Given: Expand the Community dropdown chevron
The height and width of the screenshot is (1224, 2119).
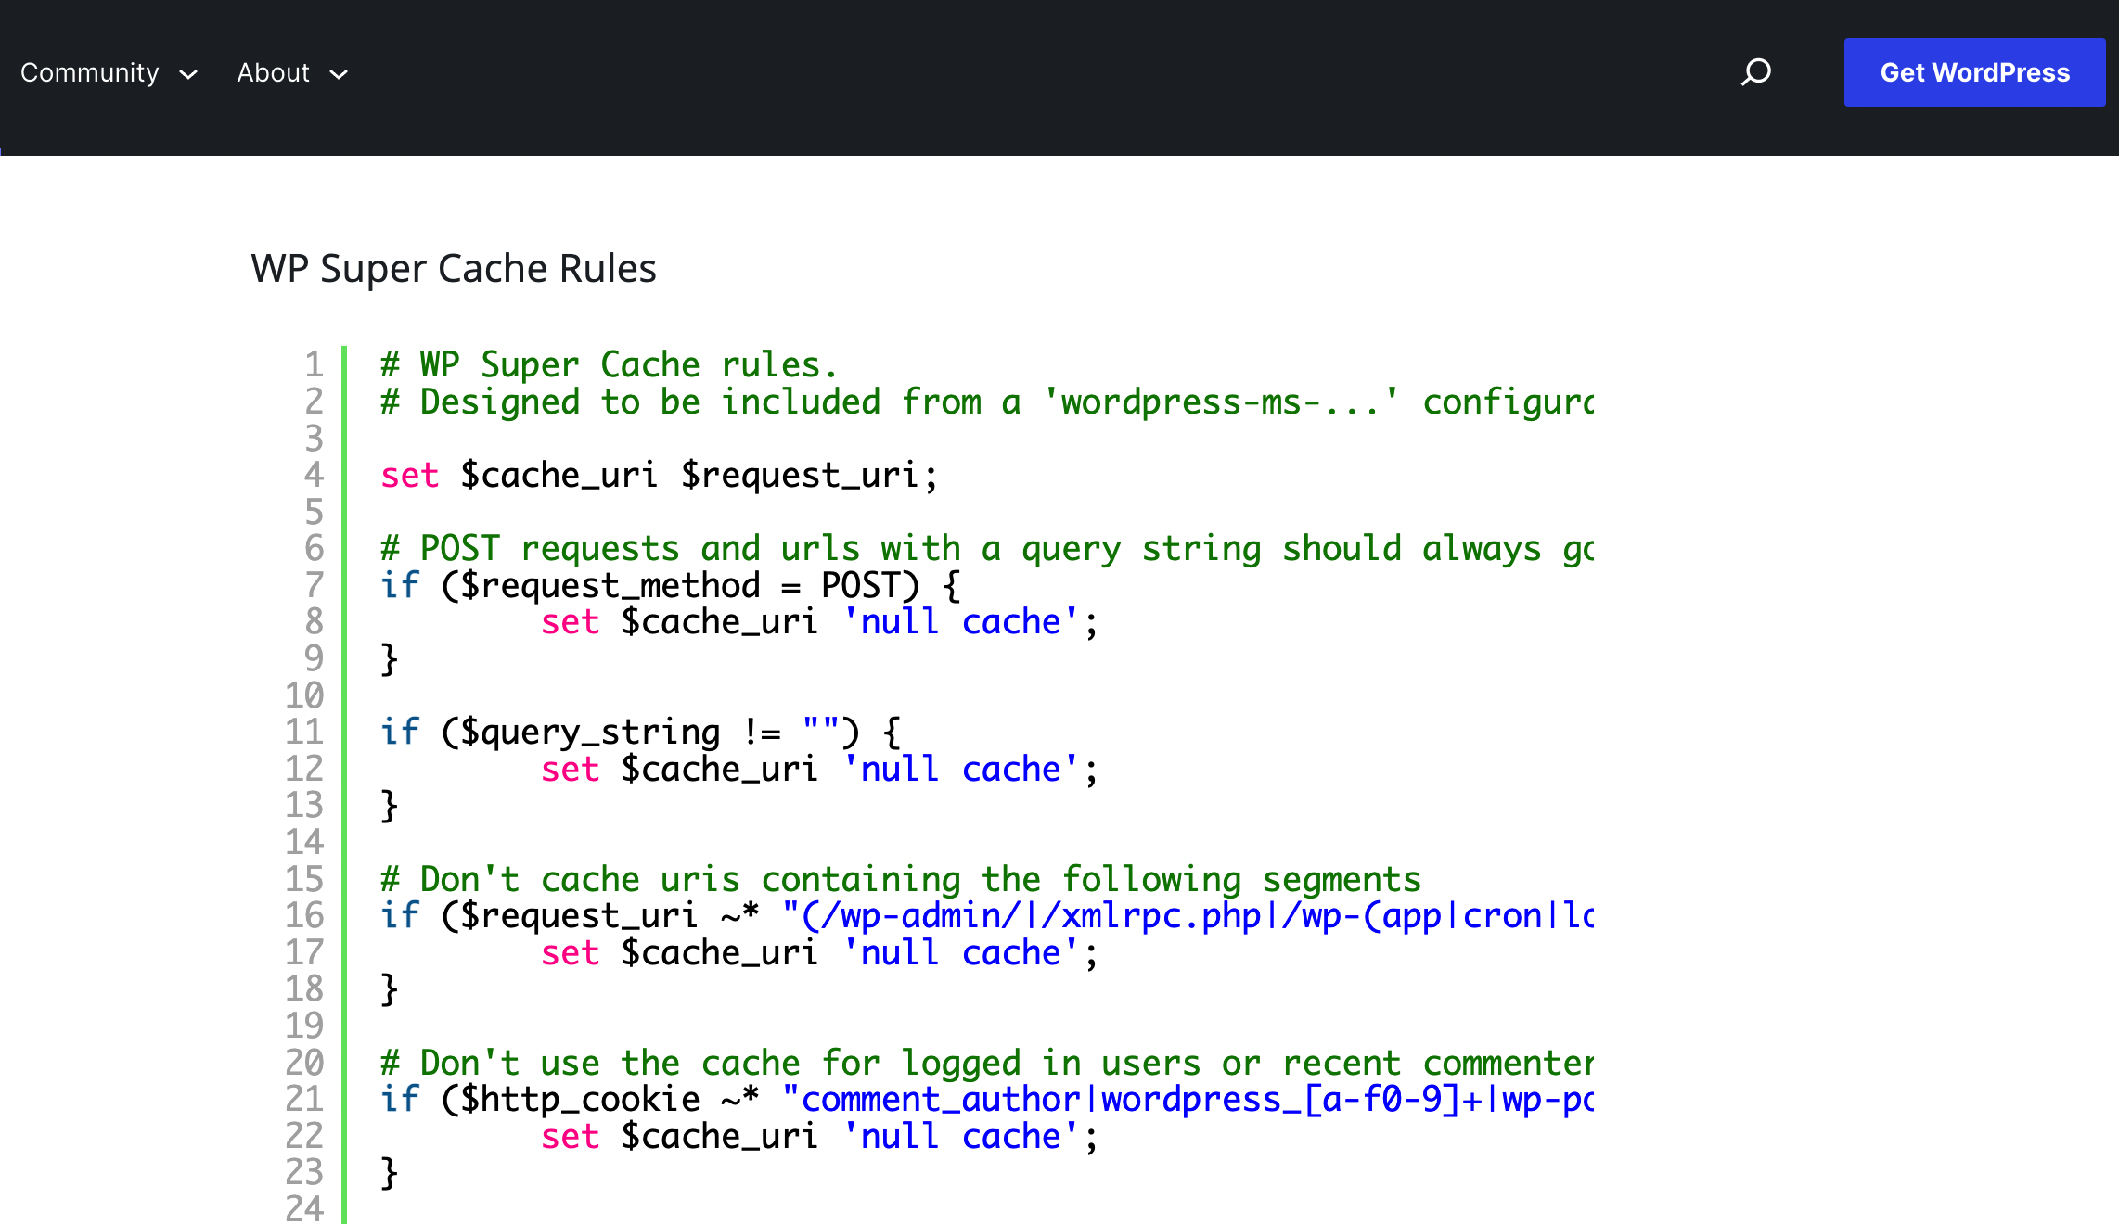Looking at the screenshot, I should point(189,74).
